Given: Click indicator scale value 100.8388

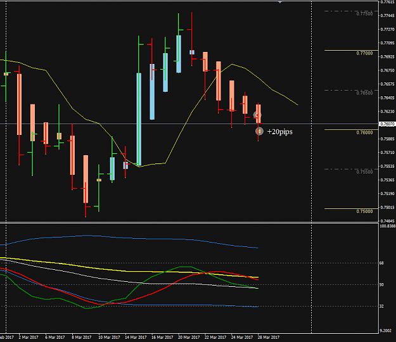Looking at the screenshot, I should point(388,226).
